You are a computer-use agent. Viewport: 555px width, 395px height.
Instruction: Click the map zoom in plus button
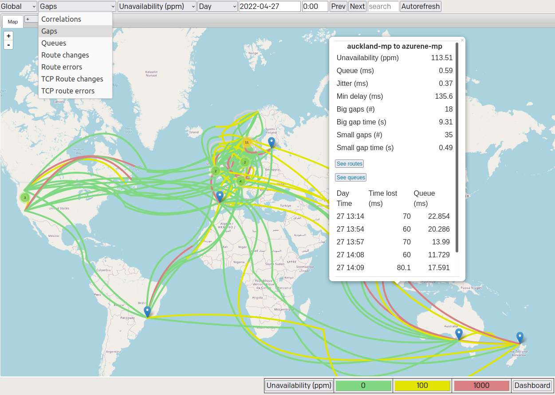coord(8,36)
